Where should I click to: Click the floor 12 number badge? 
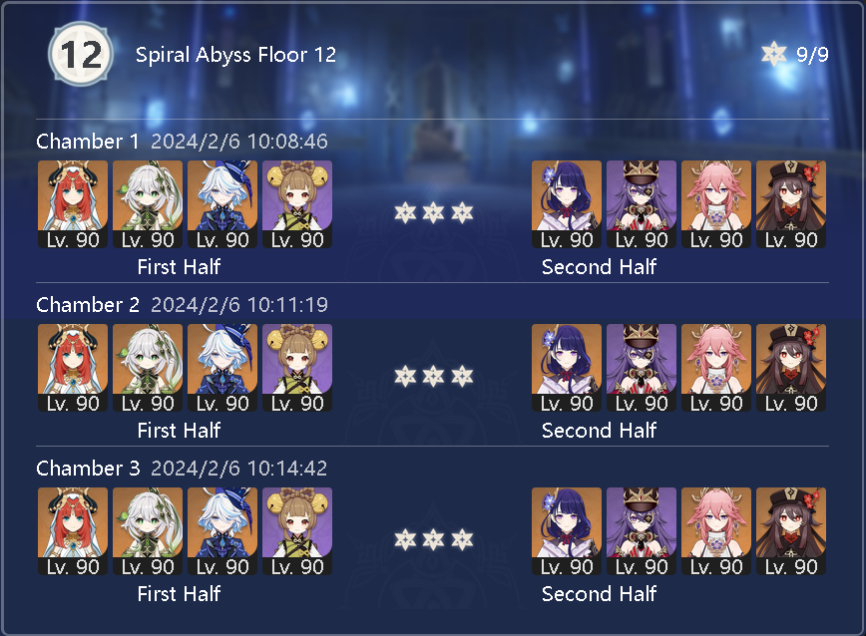81,54
